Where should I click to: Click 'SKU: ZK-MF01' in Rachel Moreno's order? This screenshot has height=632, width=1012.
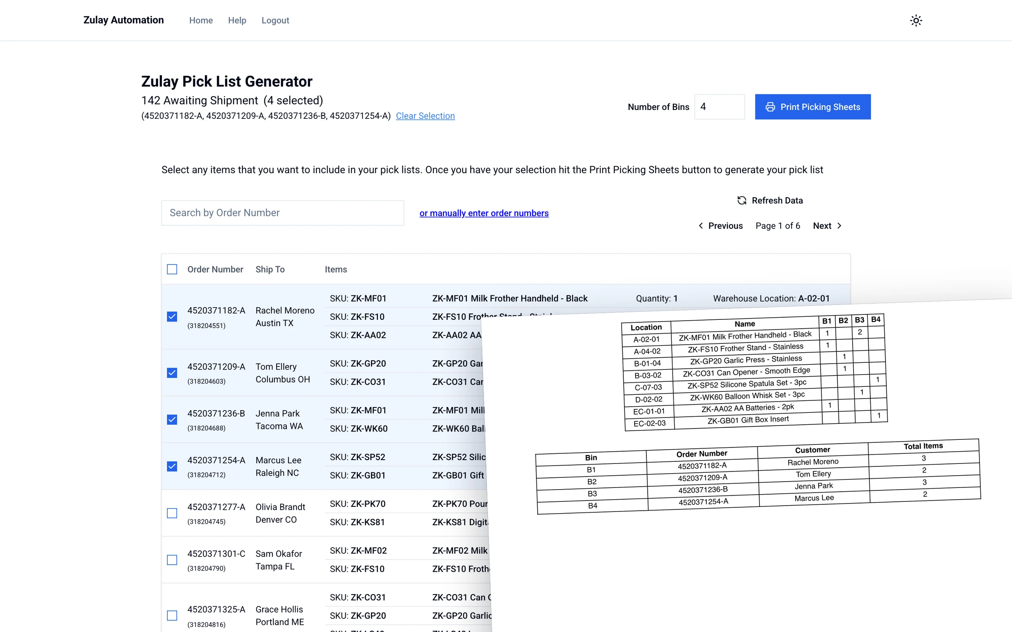pos(358,298)
